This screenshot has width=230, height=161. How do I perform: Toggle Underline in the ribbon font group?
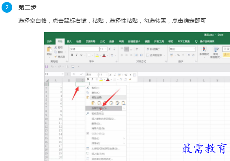(81, 55)
